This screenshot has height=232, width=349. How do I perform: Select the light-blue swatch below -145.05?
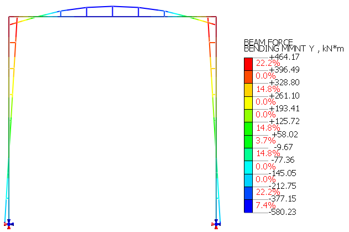tap(248, 181)
